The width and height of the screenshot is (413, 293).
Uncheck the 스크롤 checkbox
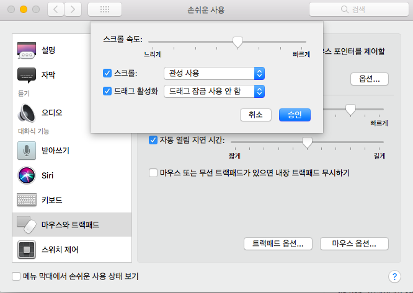[x=107, y=73]
